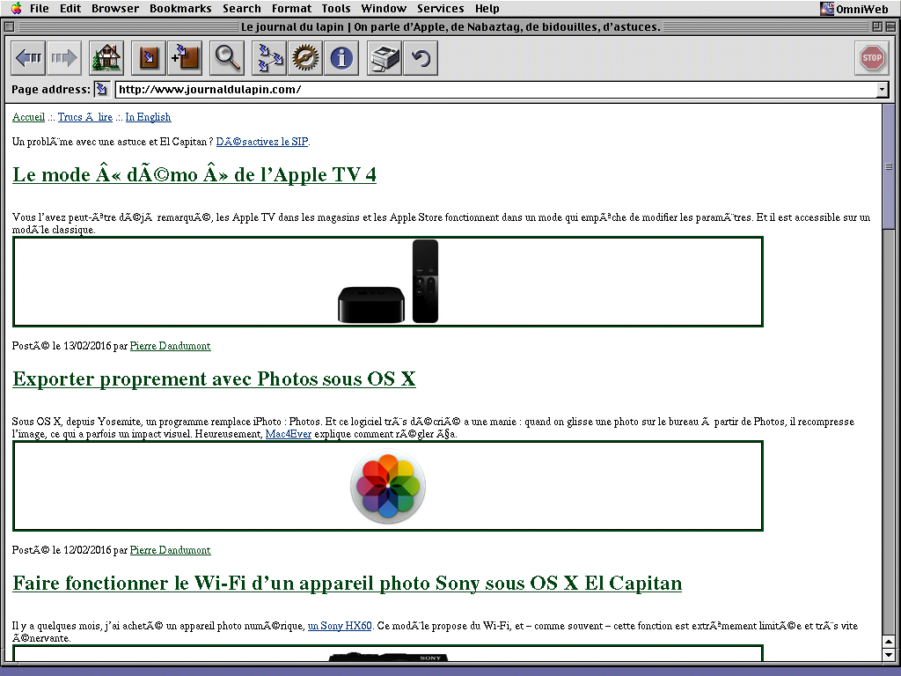Click the scrollbar up arrow
901x676 pixels.
(x=889, y=641)
